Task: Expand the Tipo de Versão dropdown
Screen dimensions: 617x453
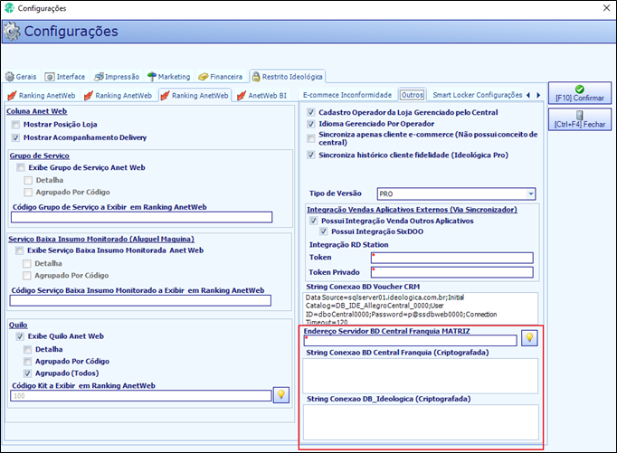Action: click(531, 193)
